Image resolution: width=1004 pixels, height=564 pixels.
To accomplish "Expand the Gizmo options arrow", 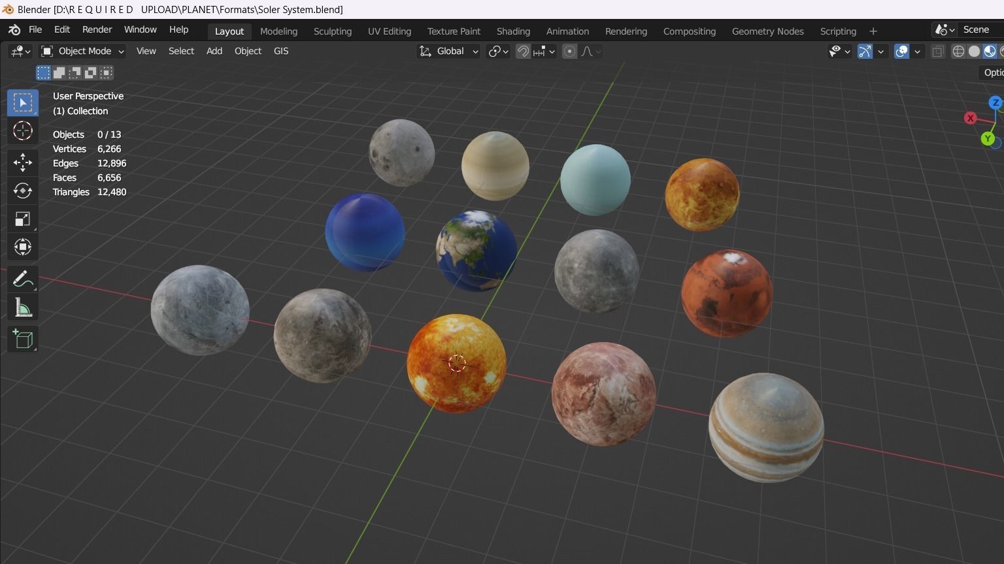I will coord(880,52).
